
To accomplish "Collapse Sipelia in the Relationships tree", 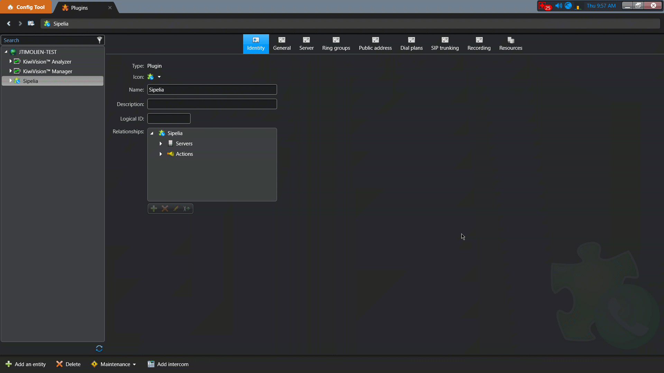I will (x=152, y=133).
